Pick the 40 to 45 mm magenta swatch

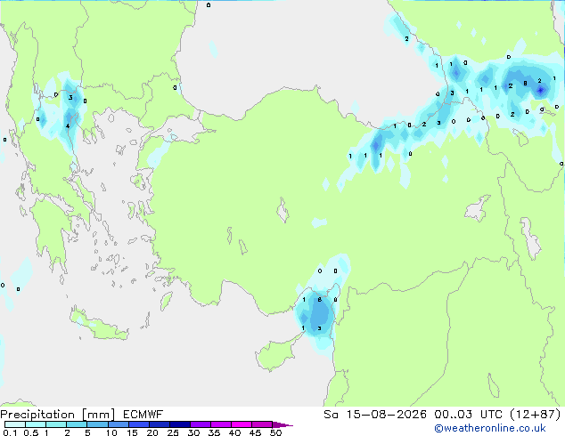242,424
